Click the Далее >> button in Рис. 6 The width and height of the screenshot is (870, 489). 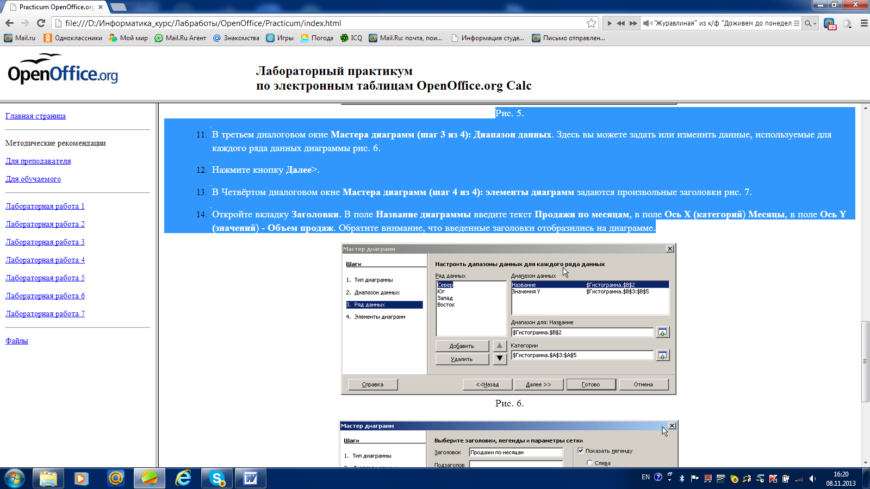point(538,384)
